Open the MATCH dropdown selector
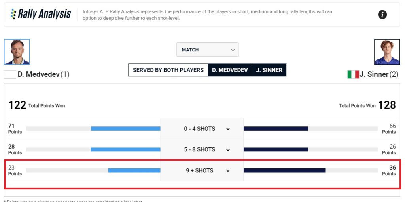Image resolution: width=405 pixels, height=202 pixels. (x=208, y=50)
